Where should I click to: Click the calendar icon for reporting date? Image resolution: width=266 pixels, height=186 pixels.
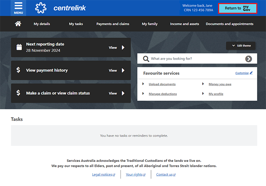tap(19, 47)
